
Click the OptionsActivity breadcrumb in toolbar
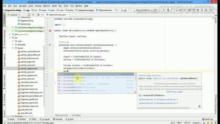104,10
